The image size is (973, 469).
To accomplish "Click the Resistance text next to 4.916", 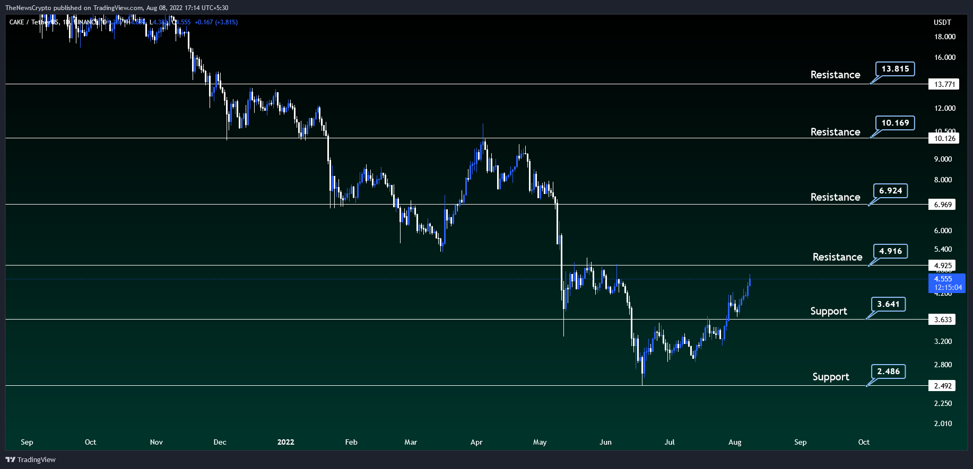I will (837, 257).
